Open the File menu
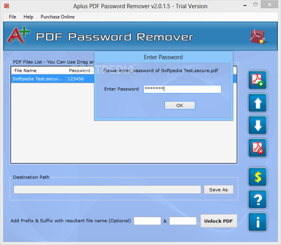281x245 pixels. (13, 17)
